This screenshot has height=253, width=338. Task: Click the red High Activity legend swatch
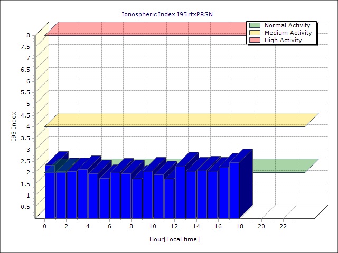pos(255,40)
